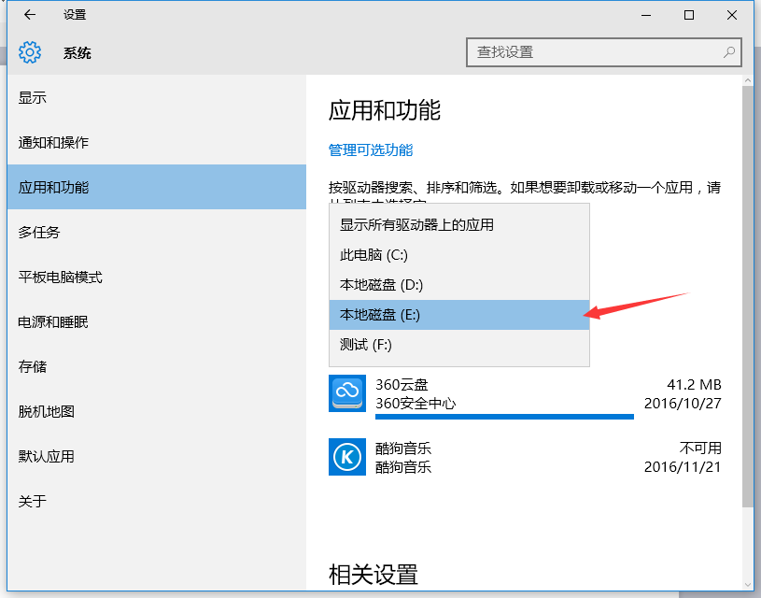Screen dimensions: 761x598
Task: Choose 本地磁盘 (D:) drive option
Action: click(x=459, y=285)
